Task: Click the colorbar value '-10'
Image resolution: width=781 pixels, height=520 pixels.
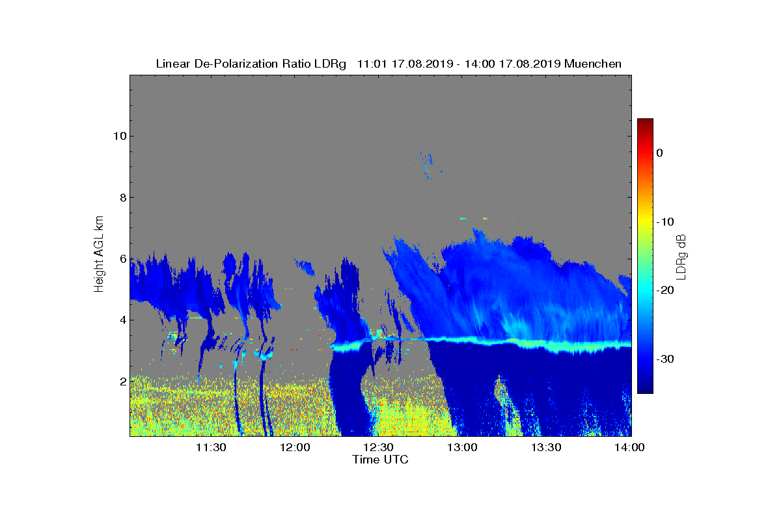Action: [x=665, y=222]
